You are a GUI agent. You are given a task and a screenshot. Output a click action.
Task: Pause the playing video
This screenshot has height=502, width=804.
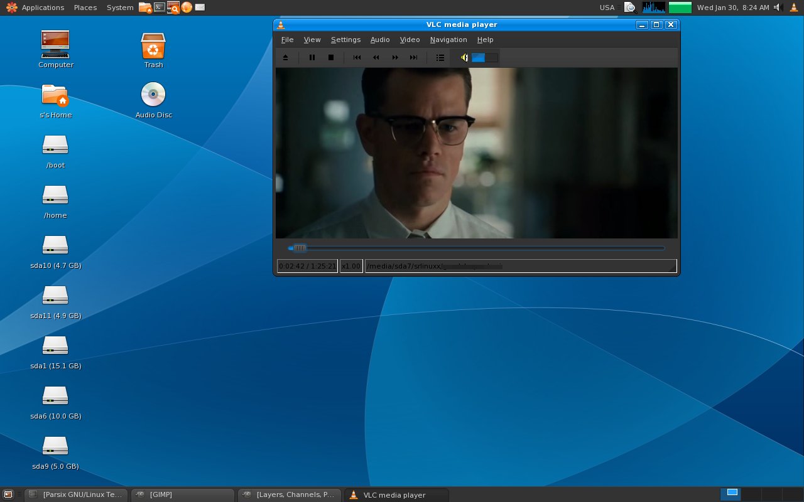312,58
